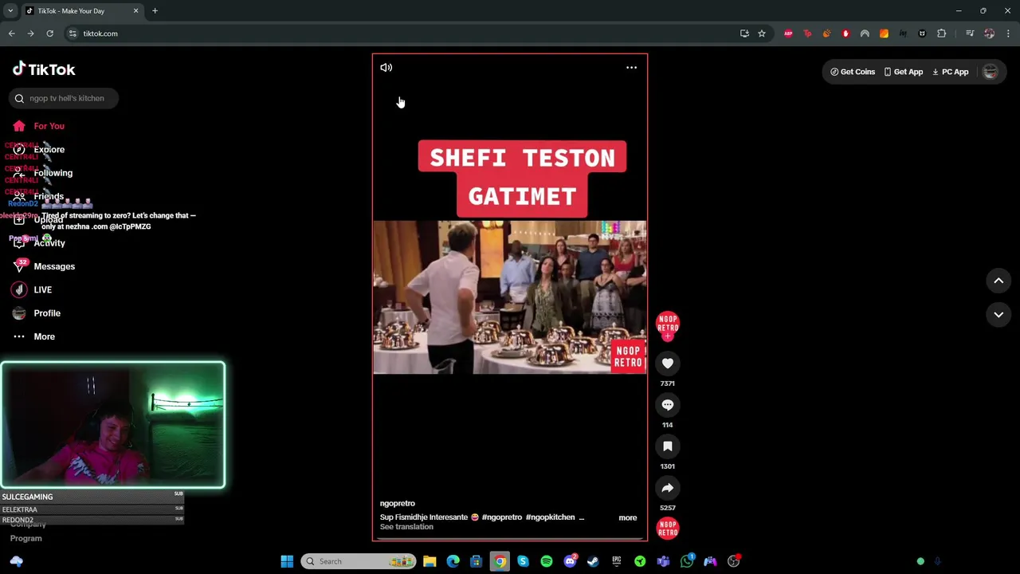Like the video with the heart icon
Image resolution: width=1020 pixels, height=574 pixels.
click(x=668, y=364)
